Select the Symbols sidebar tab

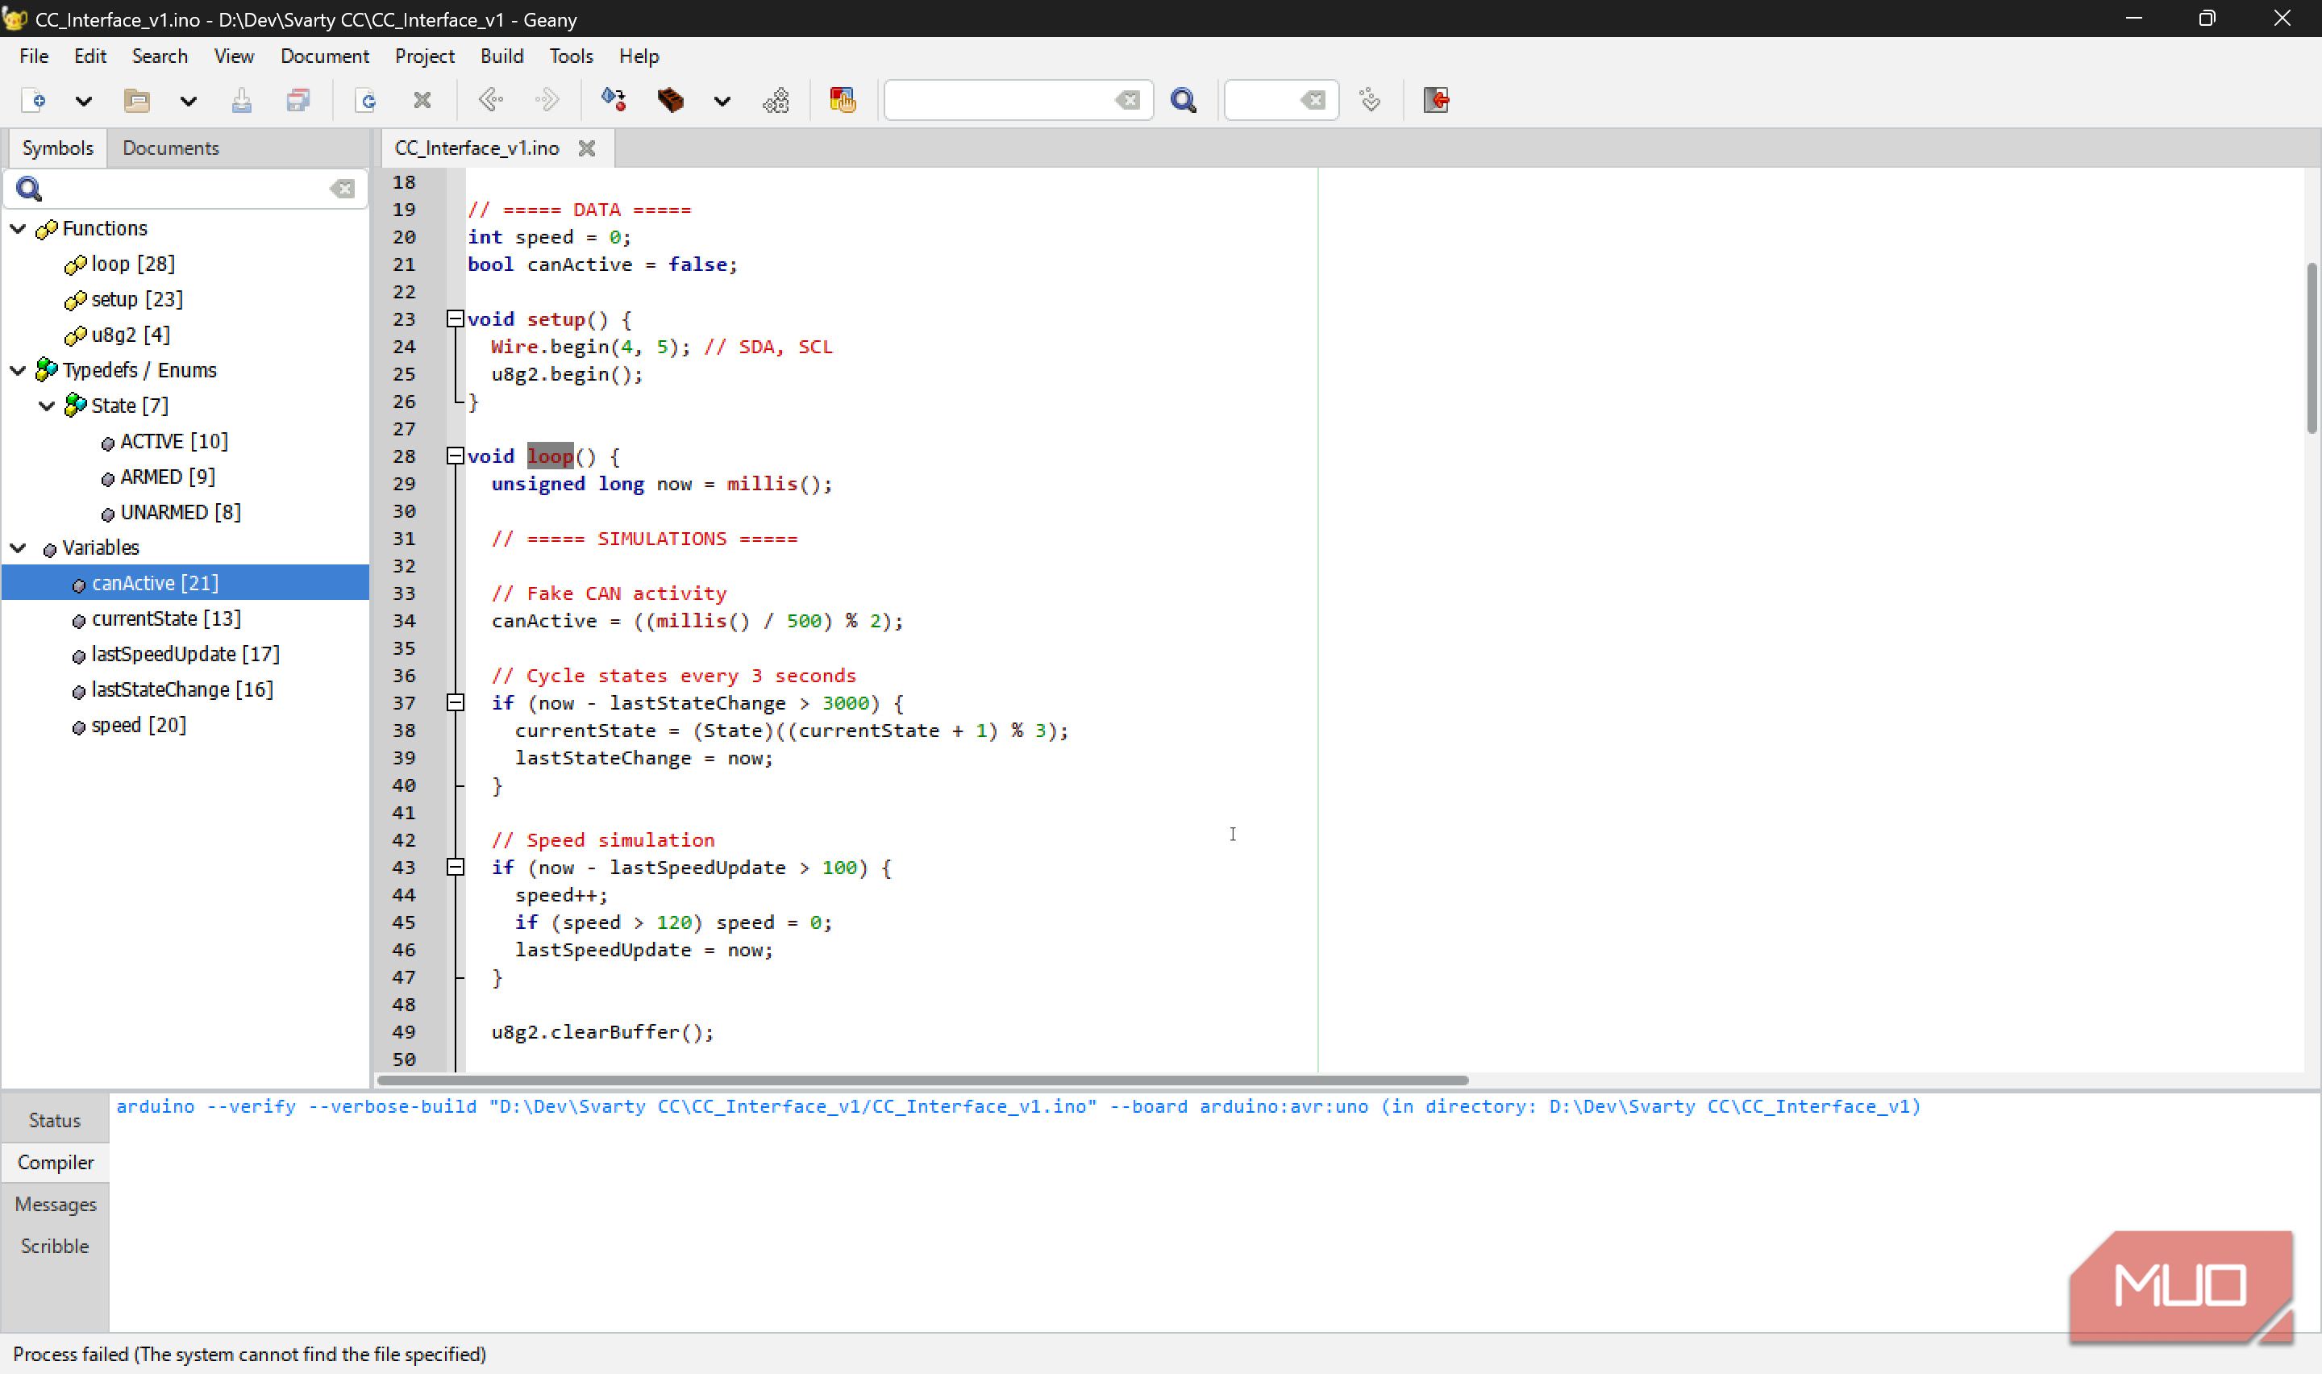pyautogui.click(x=57, y=148)
